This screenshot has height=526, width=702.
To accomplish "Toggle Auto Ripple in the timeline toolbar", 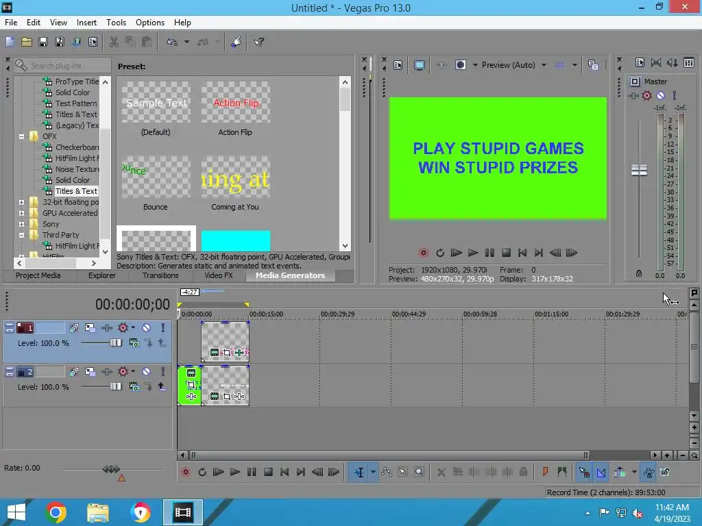I will tap(620, 472).
